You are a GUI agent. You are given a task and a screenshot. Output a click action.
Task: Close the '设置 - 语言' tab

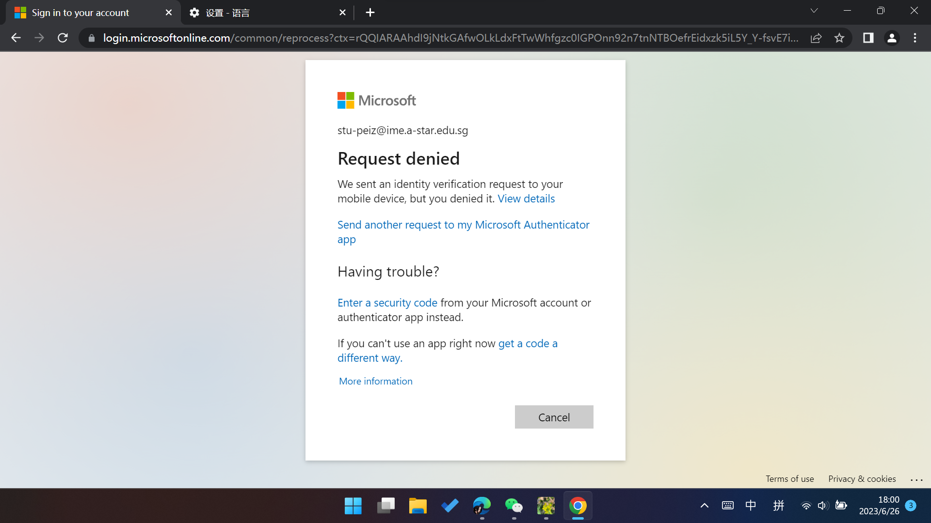point(342,13)
